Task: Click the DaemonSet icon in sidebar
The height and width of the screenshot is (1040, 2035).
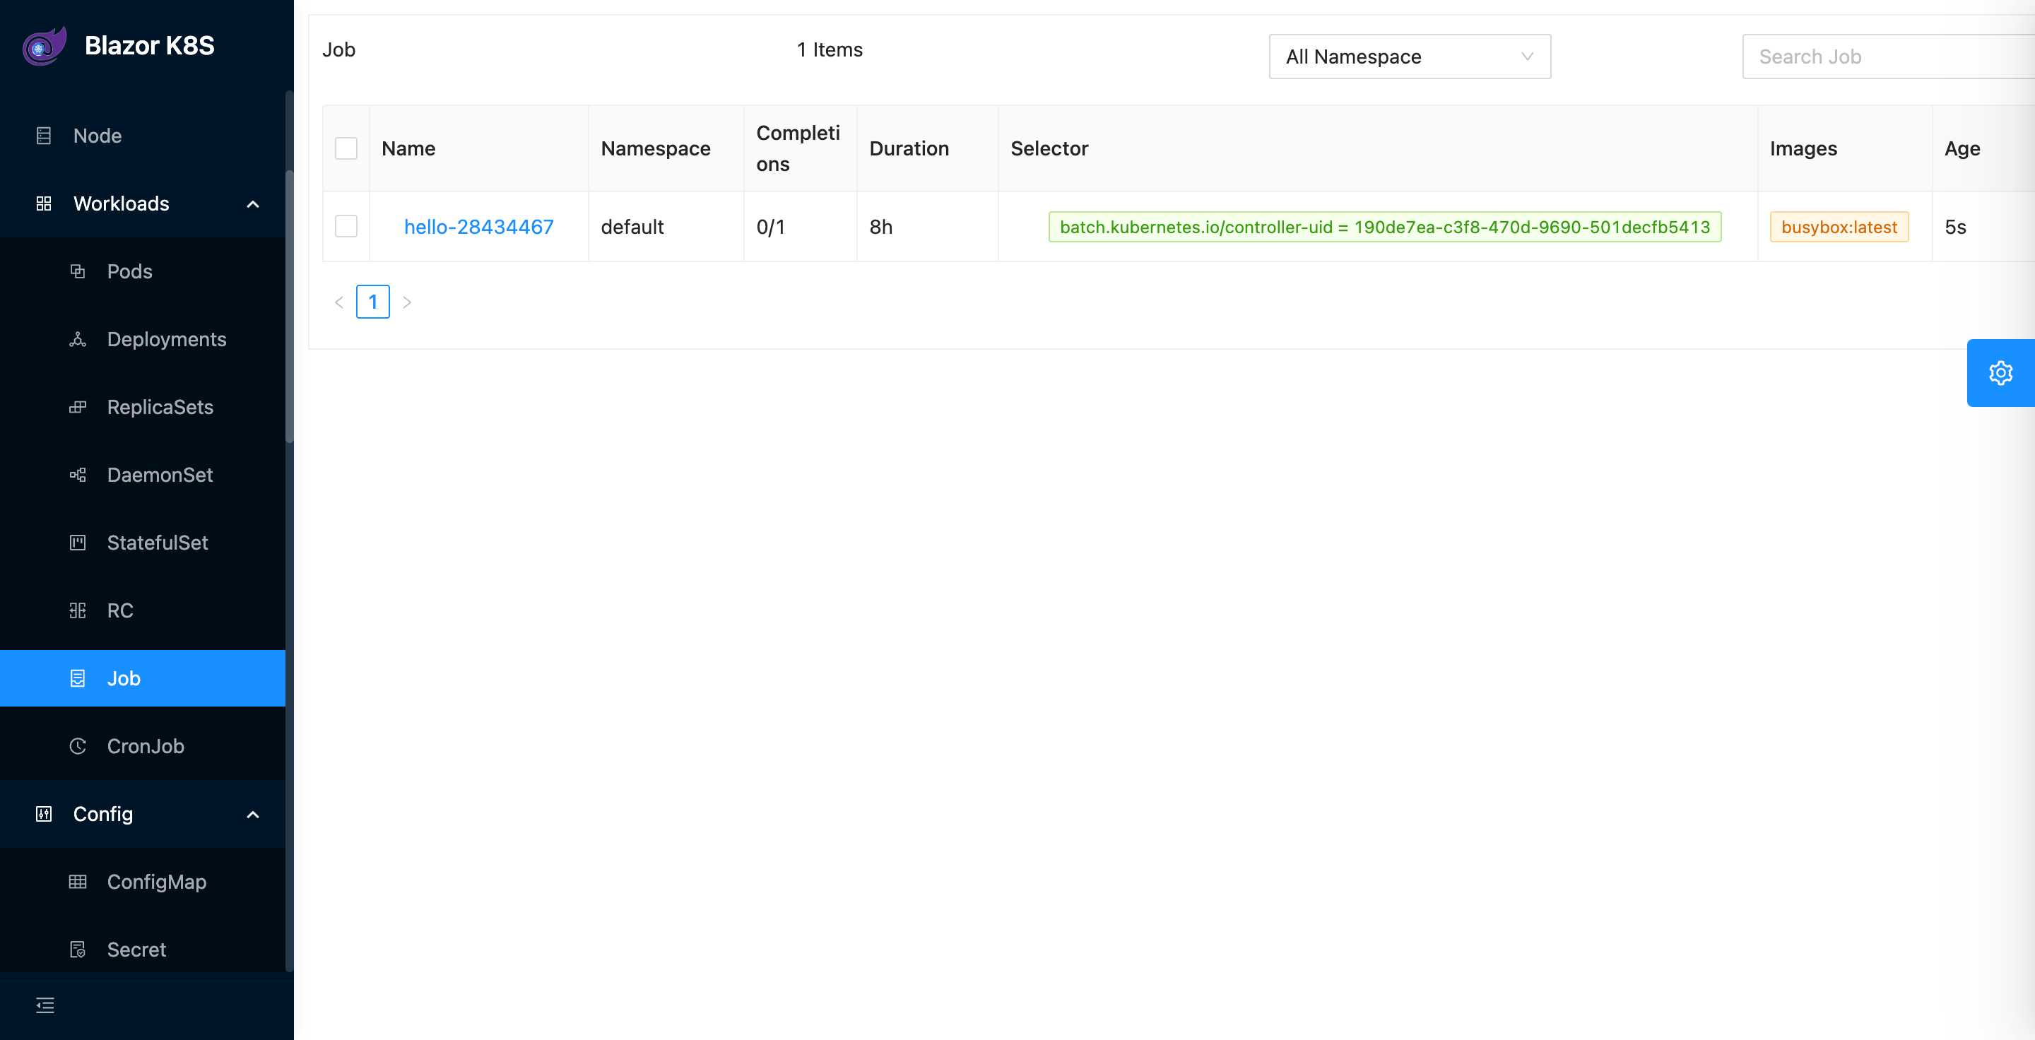Action: tap(78, 475)
